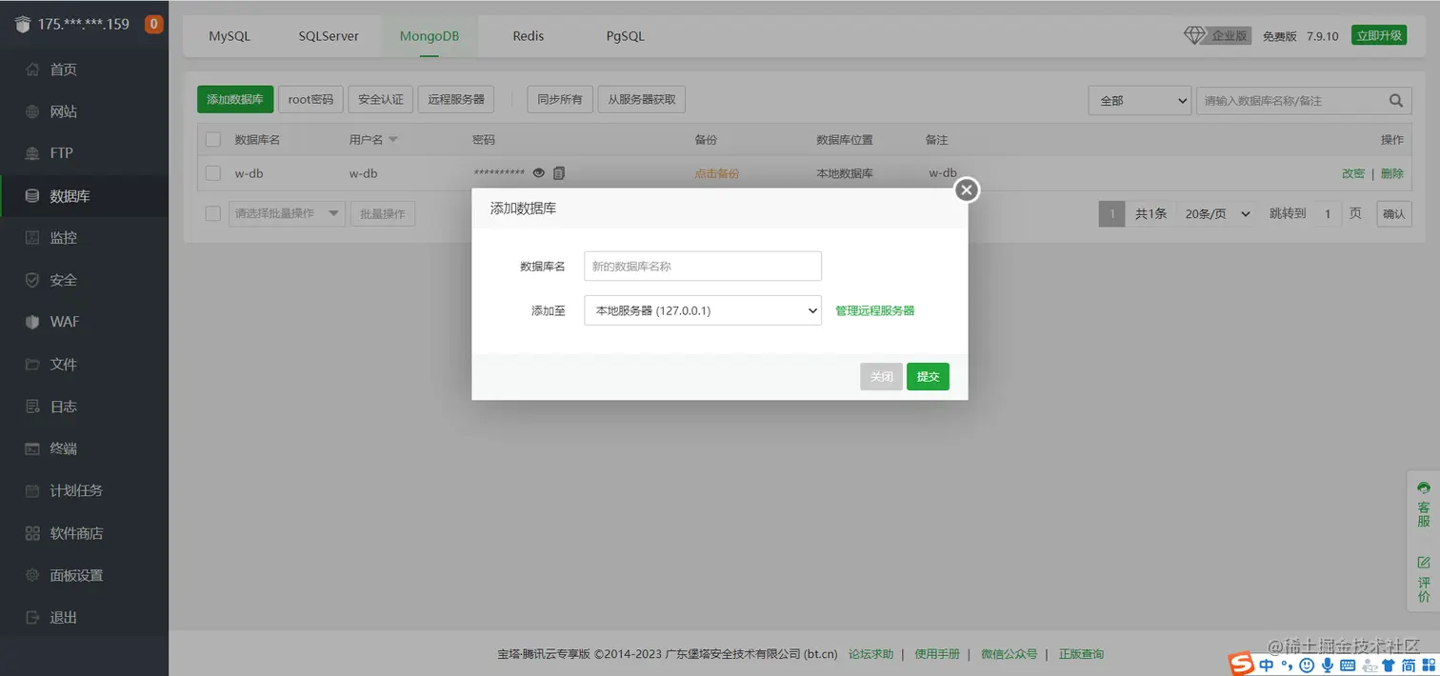Viewport: 1440px width, 676px height.
Task: Click the search magnifier icon
Action: (x=1395, y=100)
